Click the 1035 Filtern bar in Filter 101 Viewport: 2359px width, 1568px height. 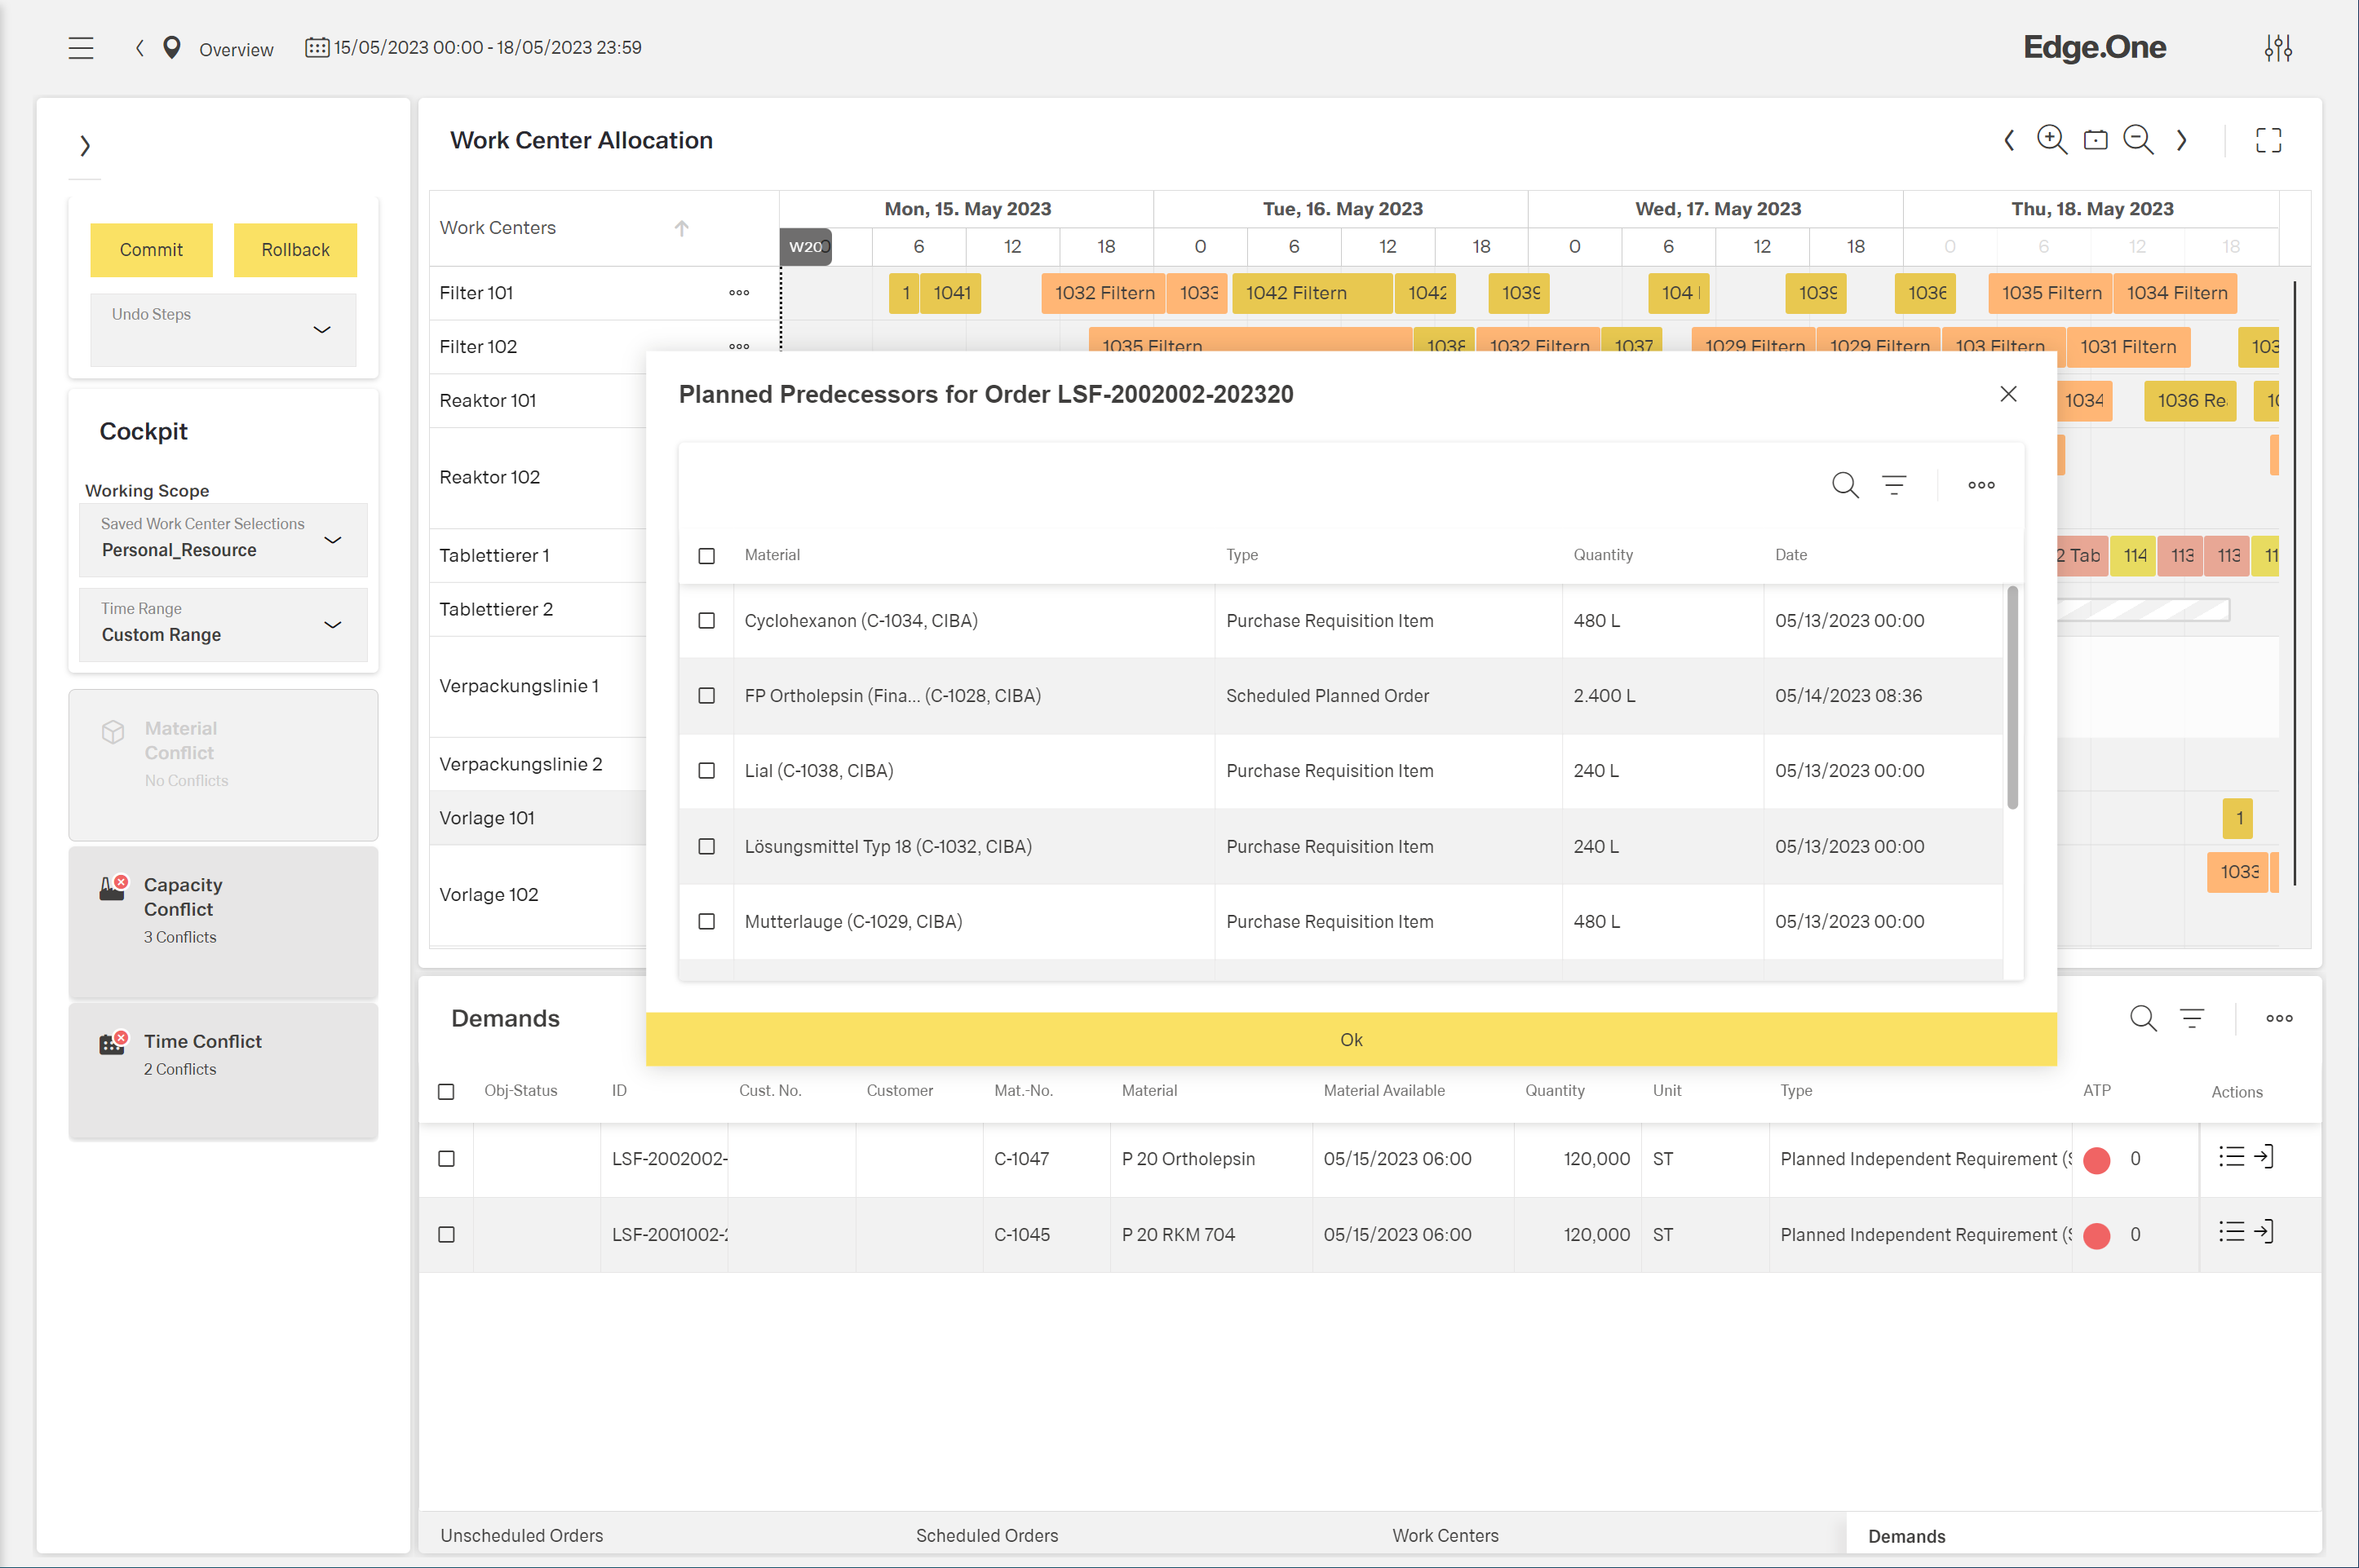click(2050, 293)
